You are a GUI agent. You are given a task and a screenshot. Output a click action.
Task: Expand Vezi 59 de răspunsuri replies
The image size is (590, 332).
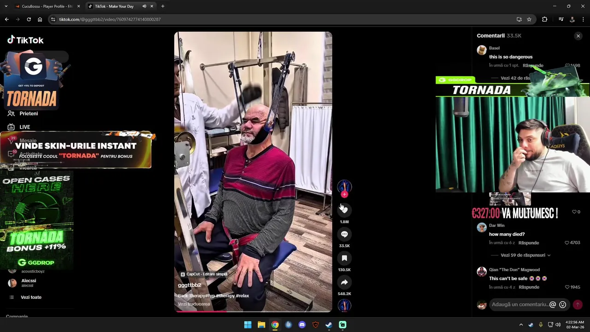[525, 255]
